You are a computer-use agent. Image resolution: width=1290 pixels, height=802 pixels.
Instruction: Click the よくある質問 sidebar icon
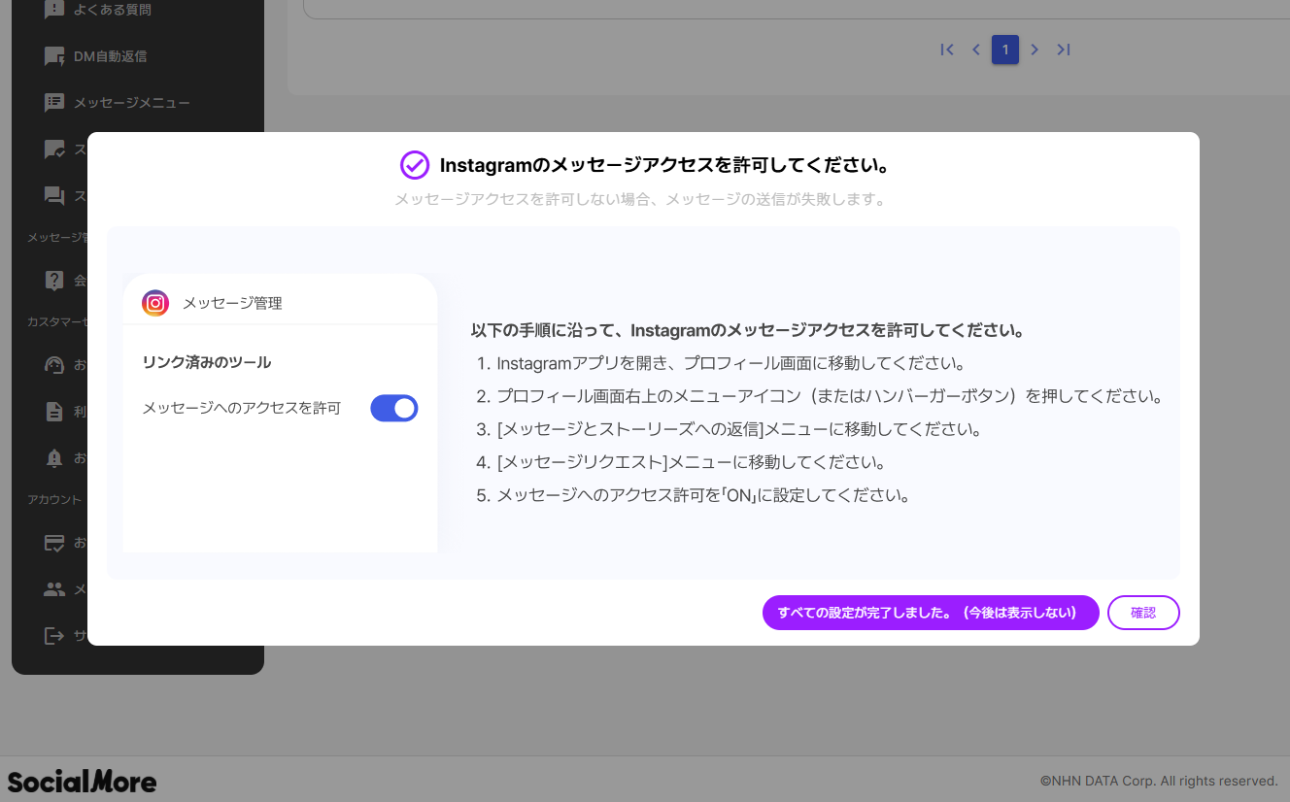pyautogui.click(x=54, y=10)
